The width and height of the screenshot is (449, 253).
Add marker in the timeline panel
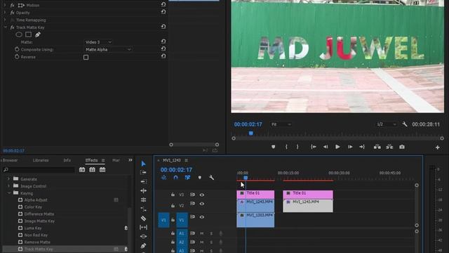point(199,178)
